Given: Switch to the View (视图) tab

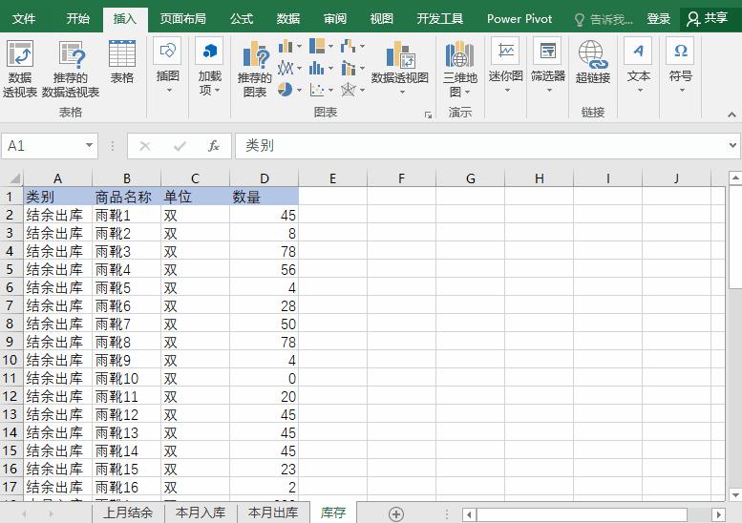Looking at the screenshot, I should pyautogui.click(x=381, y=18).
